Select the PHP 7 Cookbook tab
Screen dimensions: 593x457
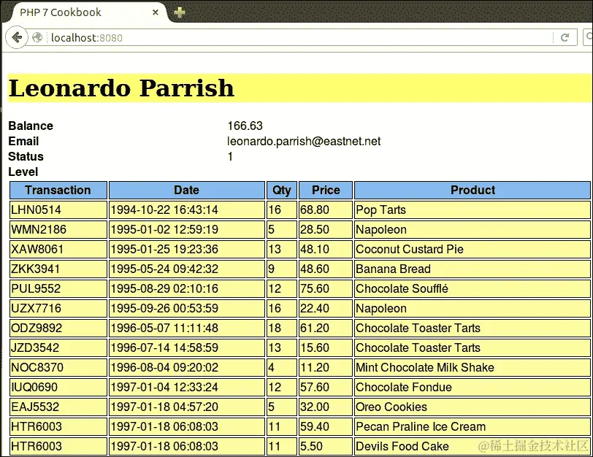pyautogui.click(x=88, y=12)
